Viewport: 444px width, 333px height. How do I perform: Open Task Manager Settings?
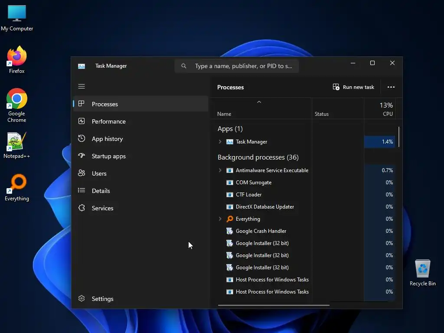(141, 298)
